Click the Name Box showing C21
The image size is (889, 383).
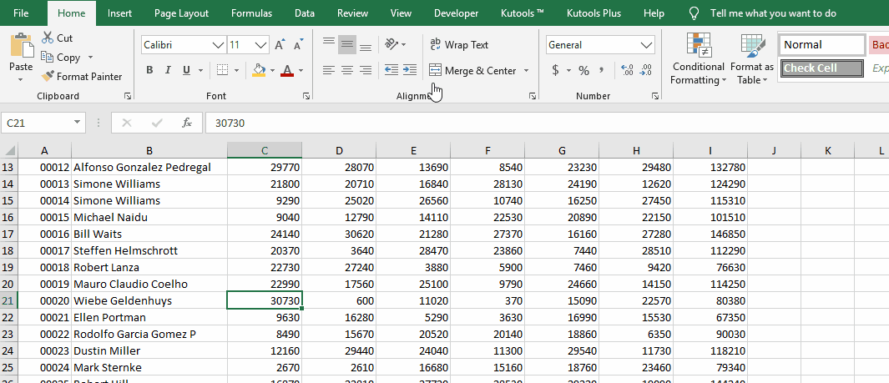pos(38,123)
